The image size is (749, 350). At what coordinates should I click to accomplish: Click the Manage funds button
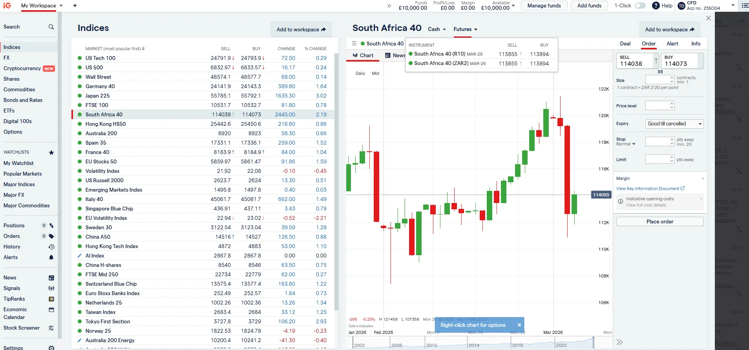coord(544,5)
